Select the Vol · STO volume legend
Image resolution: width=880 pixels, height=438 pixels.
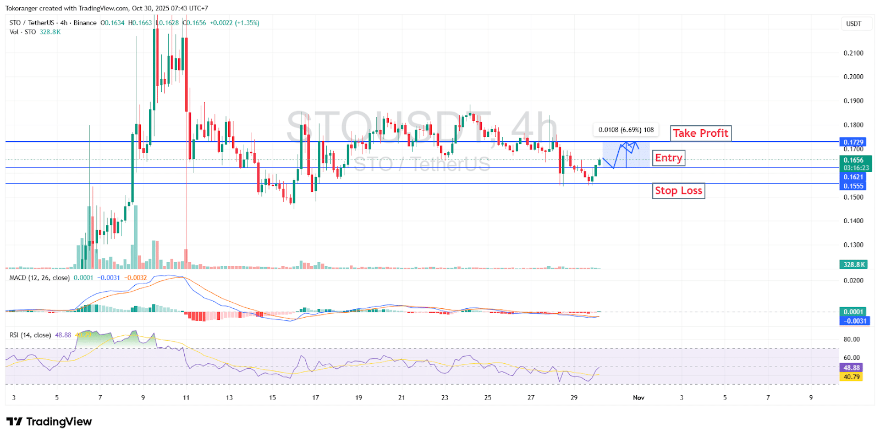[x=23, y=32]
